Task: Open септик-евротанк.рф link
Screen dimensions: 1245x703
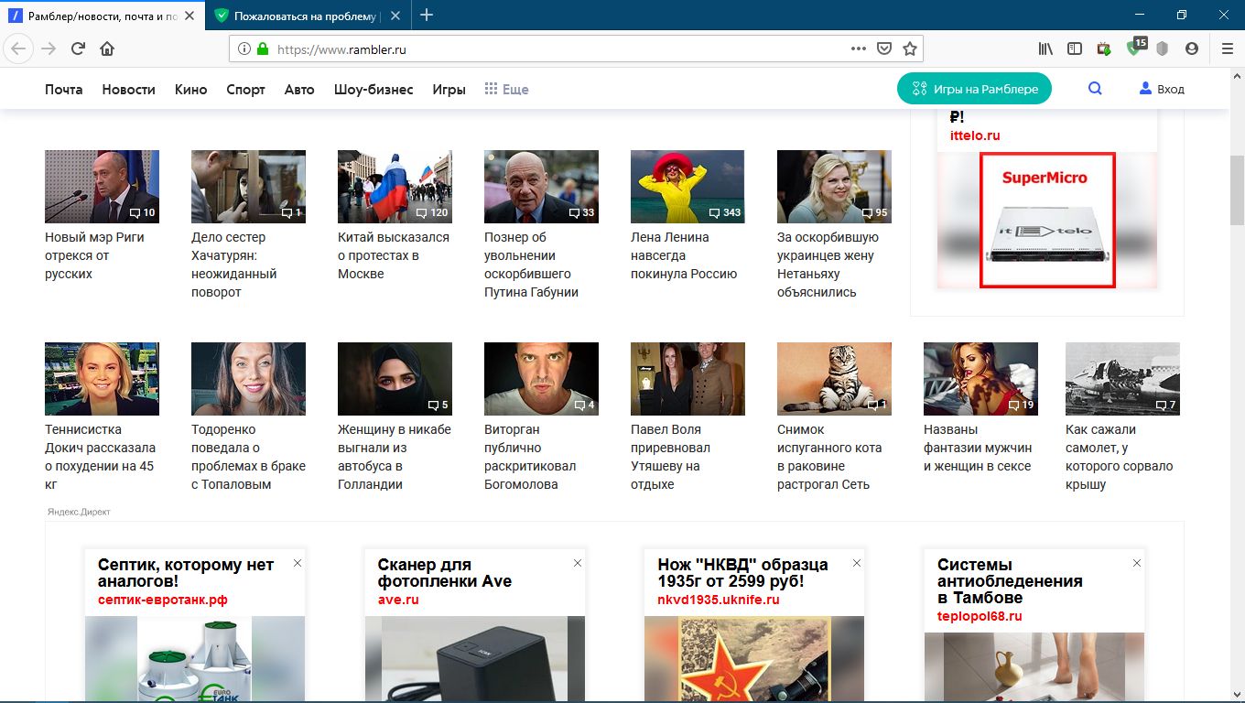Action: click(163, 600)
